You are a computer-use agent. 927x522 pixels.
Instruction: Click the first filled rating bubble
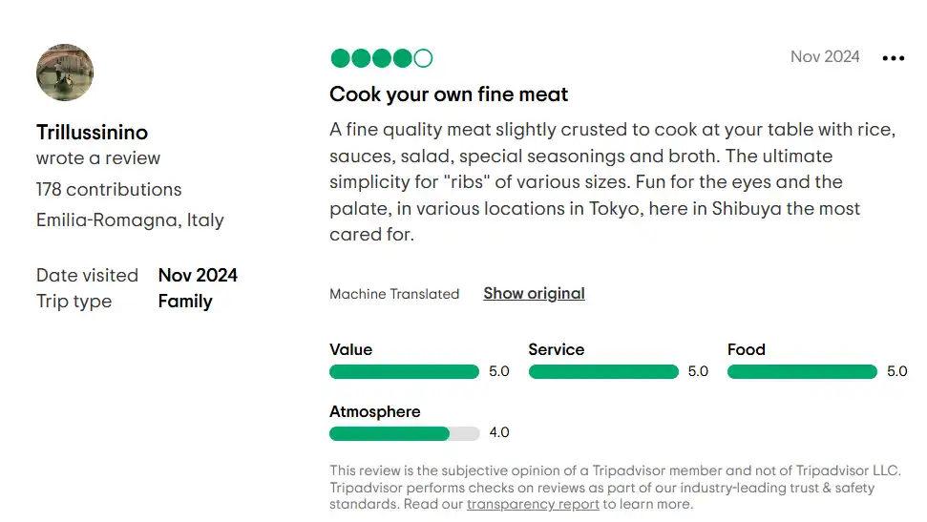click(x=340, y=58)
